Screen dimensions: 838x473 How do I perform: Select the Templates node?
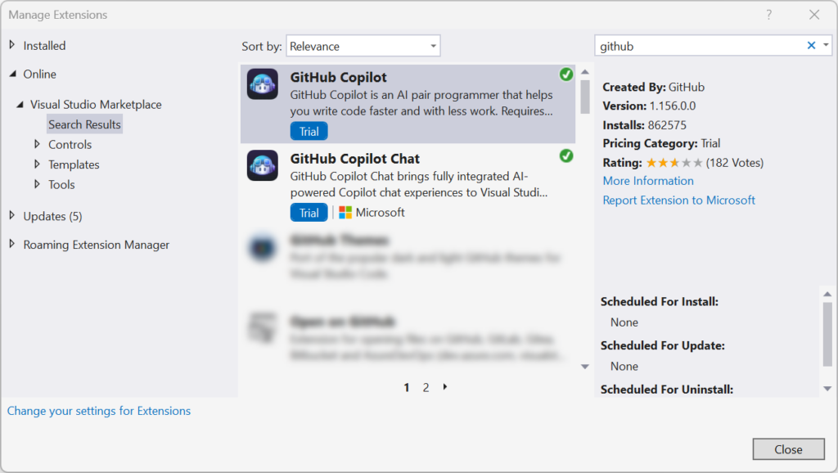(74, 164)
